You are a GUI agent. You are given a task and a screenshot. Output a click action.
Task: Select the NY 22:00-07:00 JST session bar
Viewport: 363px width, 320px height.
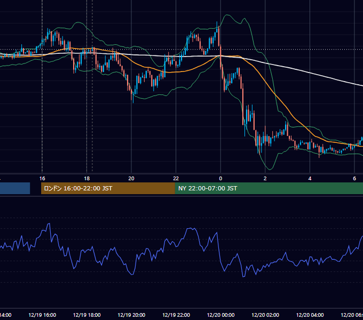click(x=269, y=188)
